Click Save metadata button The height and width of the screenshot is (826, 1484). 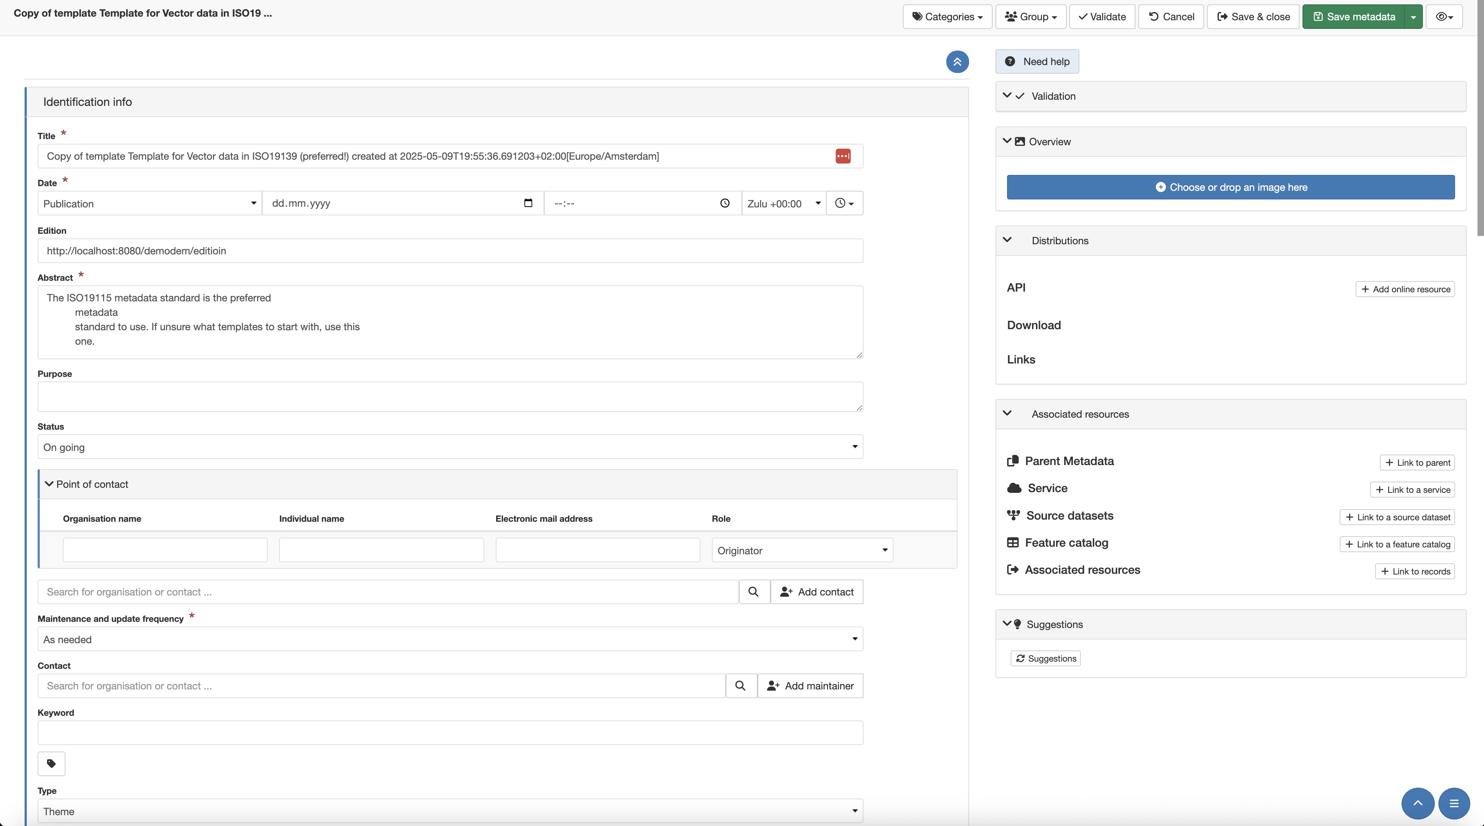pyautogui.click(x=1354, y=17)
